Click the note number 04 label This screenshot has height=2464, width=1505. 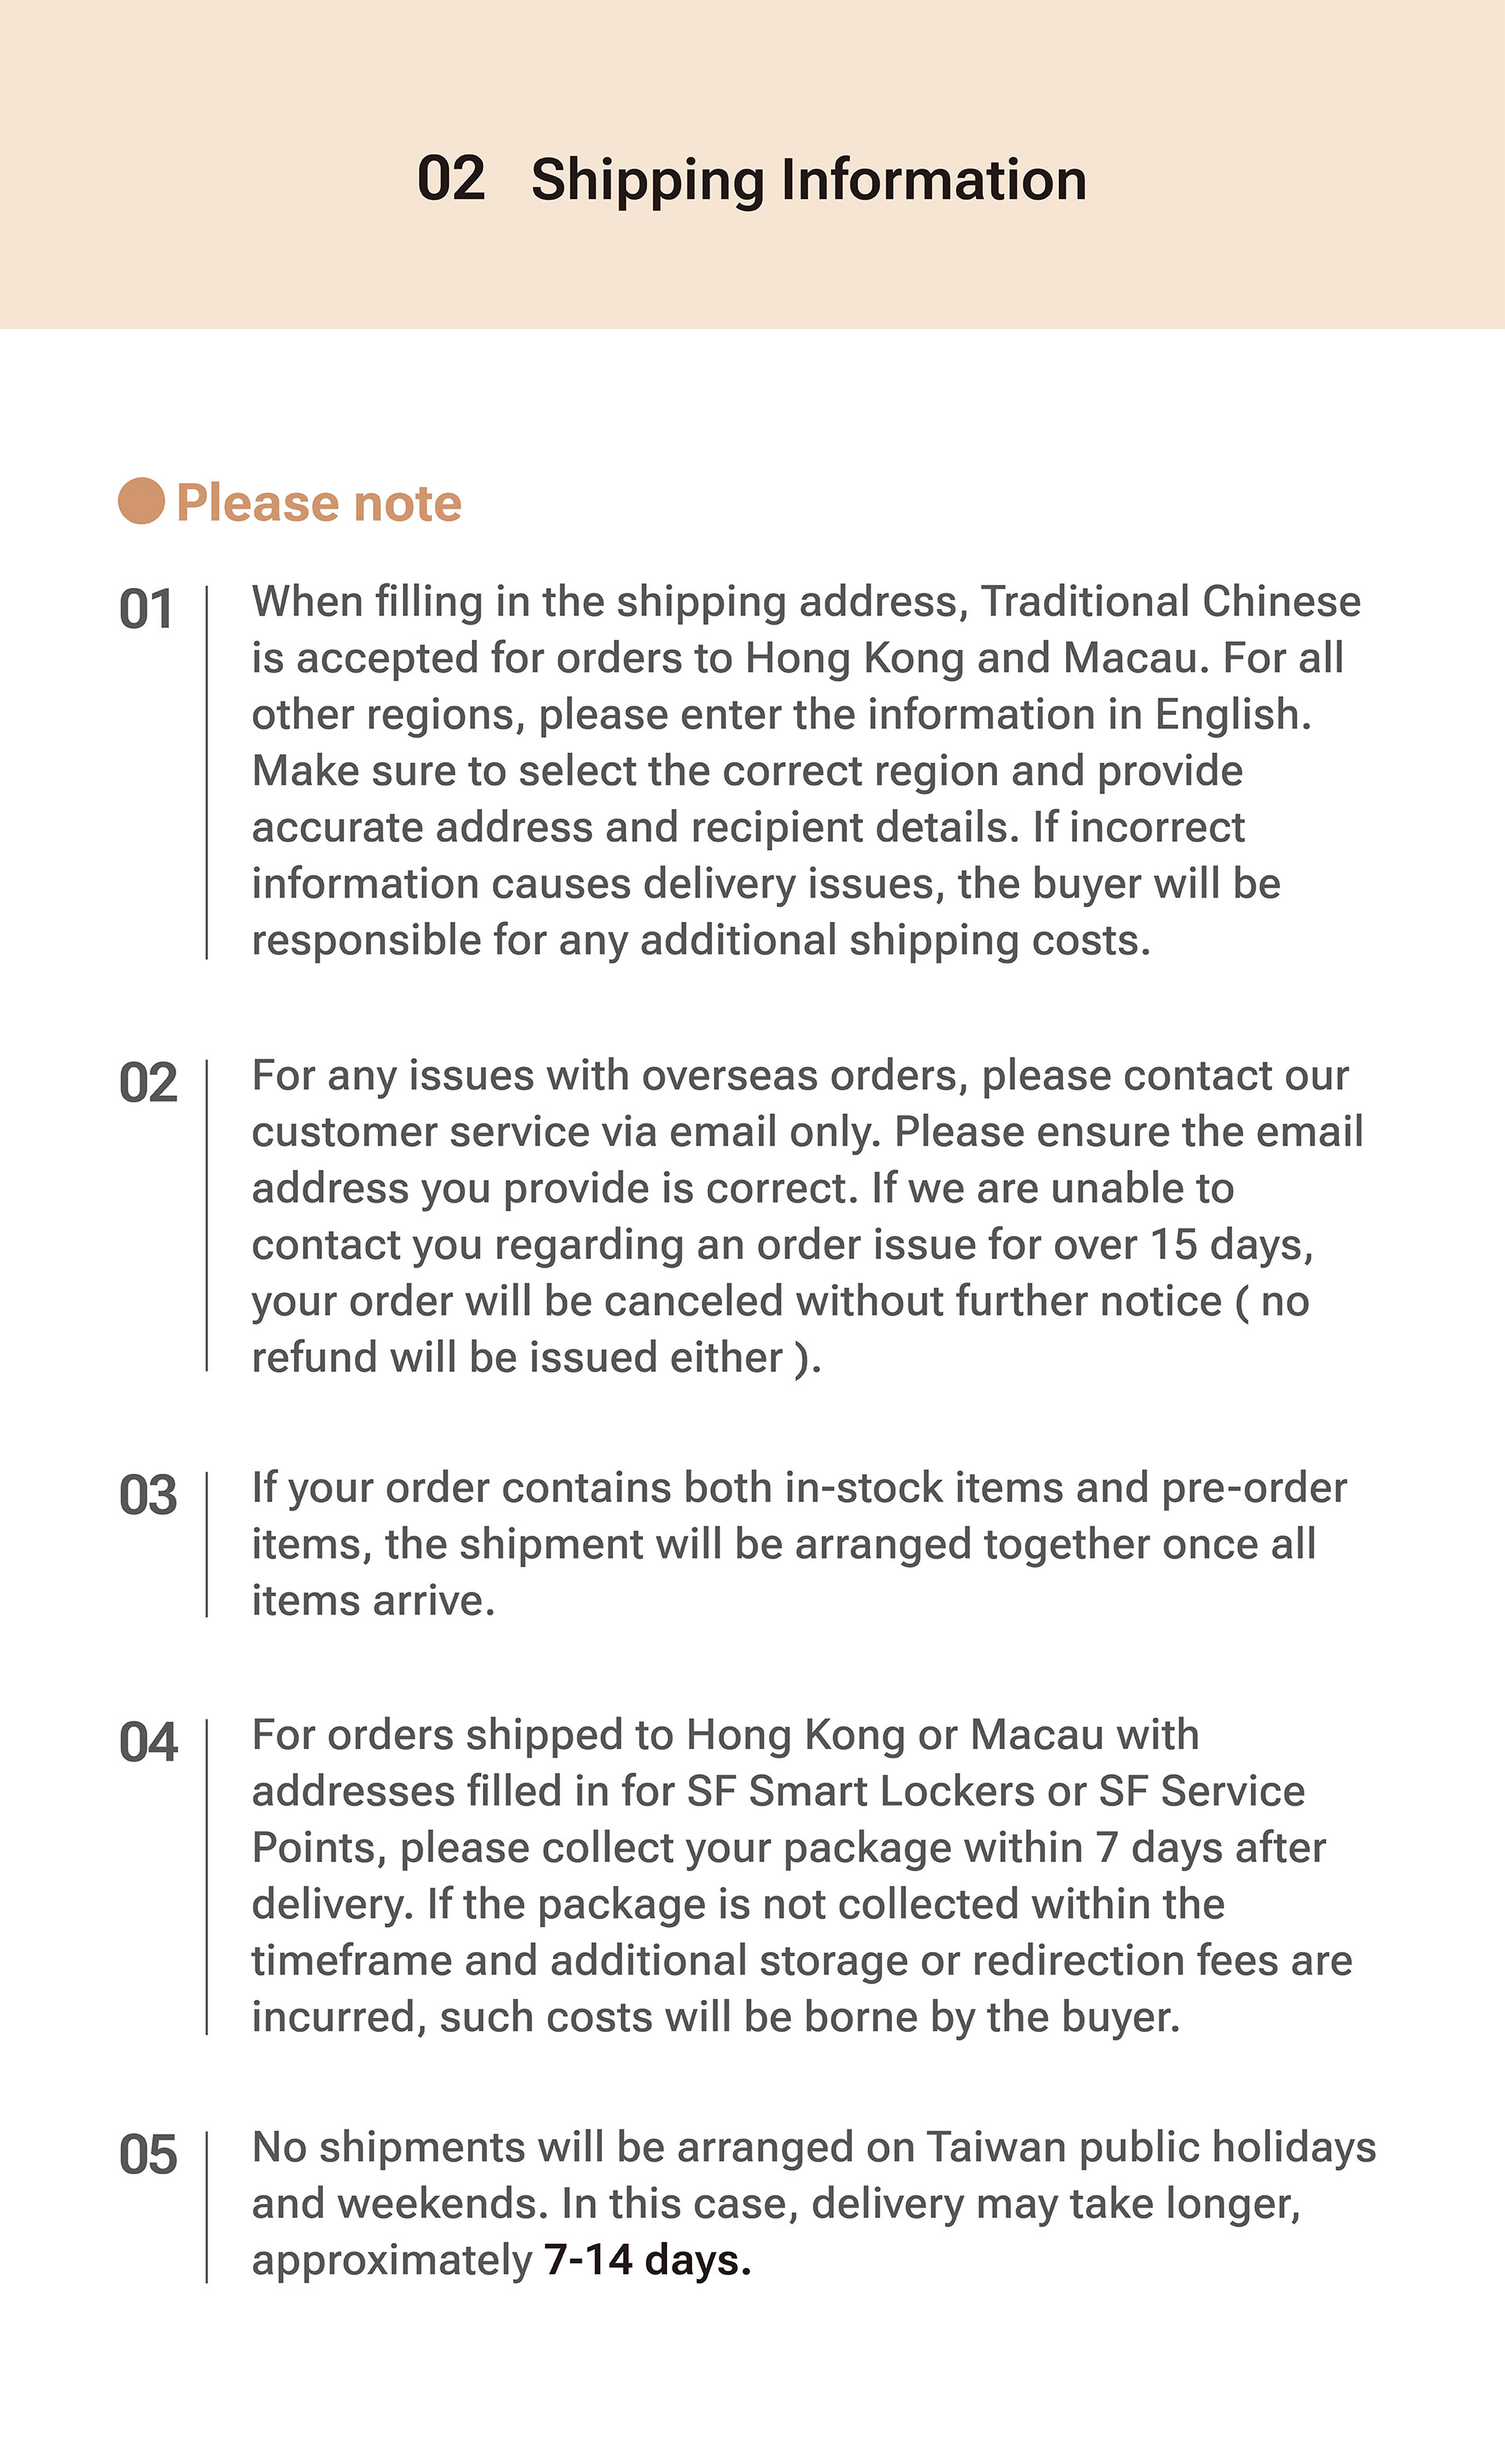tap(148, 1743)
